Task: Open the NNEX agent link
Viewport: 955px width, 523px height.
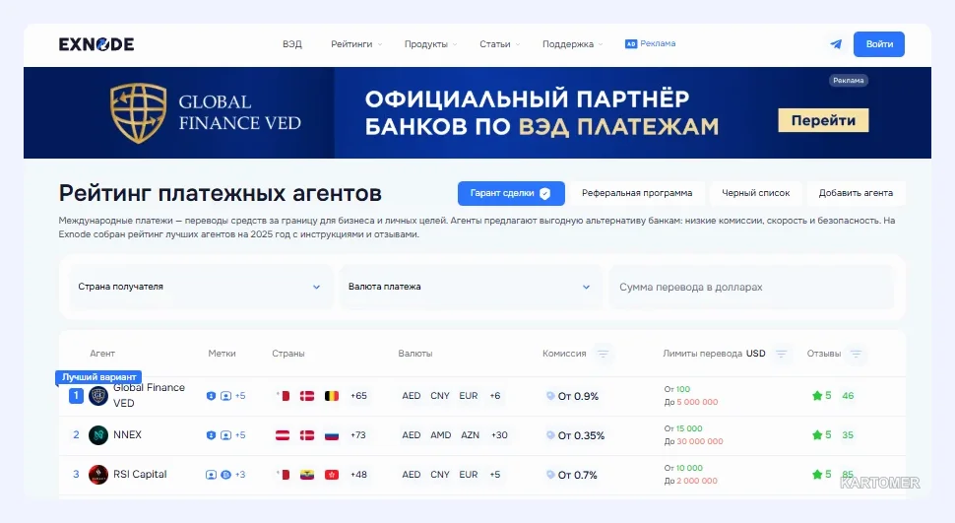Action: [127, 434]
